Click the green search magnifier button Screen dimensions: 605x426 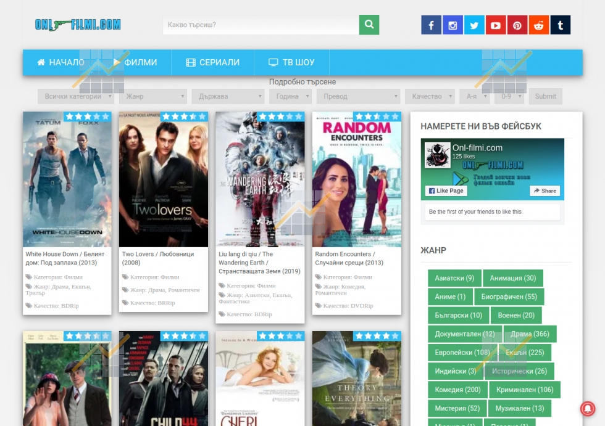click(x=369, y=25)
